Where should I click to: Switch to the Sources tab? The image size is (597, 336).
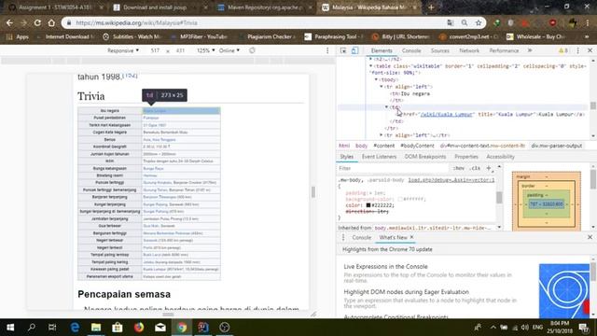(x=439, y=50)
